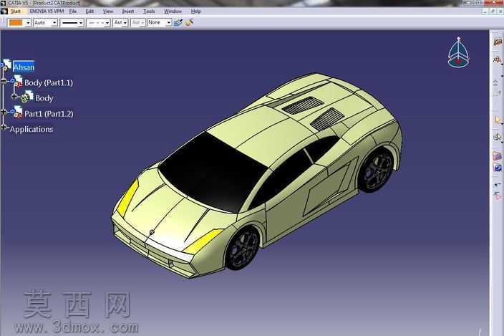This screenshot has width=504, height=336.
Task: Click the graphic properties wizard icon
Action: click(189, 23)
